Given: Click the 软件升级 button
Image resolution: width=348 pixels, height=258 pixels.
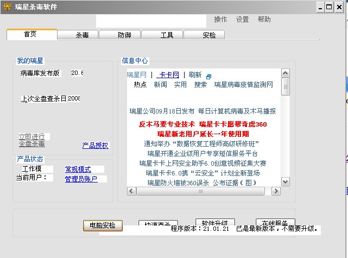Looking at the screenshot, I should point(215,222).
